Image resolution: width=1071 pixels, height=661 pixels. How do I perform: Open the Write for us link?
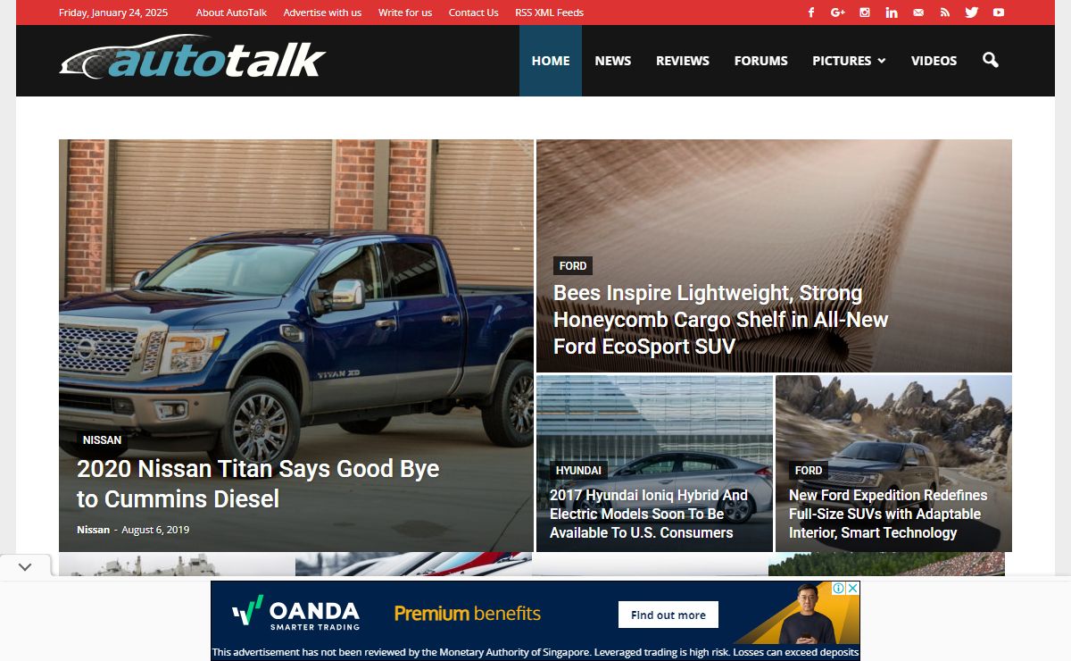coord(405,13)
